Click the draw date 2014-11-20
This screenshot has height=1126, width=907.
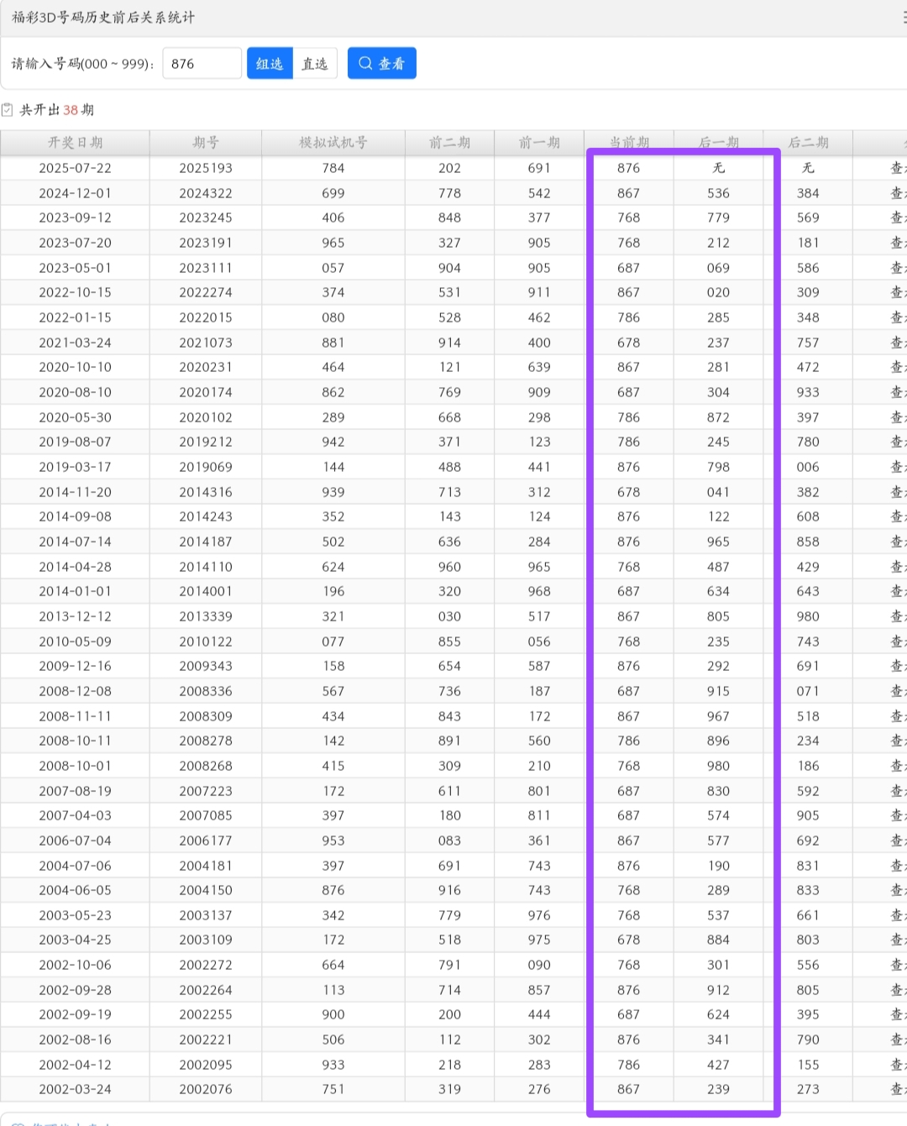75,492
